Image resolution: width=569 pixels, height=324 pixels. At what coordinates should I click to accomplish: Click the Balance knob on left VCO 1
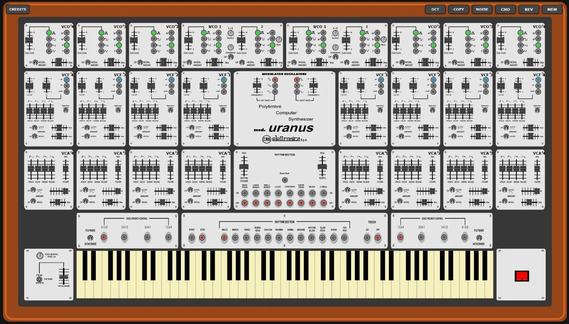230,33
